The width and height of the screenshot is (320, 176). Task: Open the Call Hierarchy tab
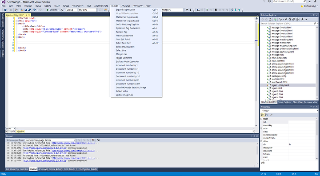pos(12,169)
